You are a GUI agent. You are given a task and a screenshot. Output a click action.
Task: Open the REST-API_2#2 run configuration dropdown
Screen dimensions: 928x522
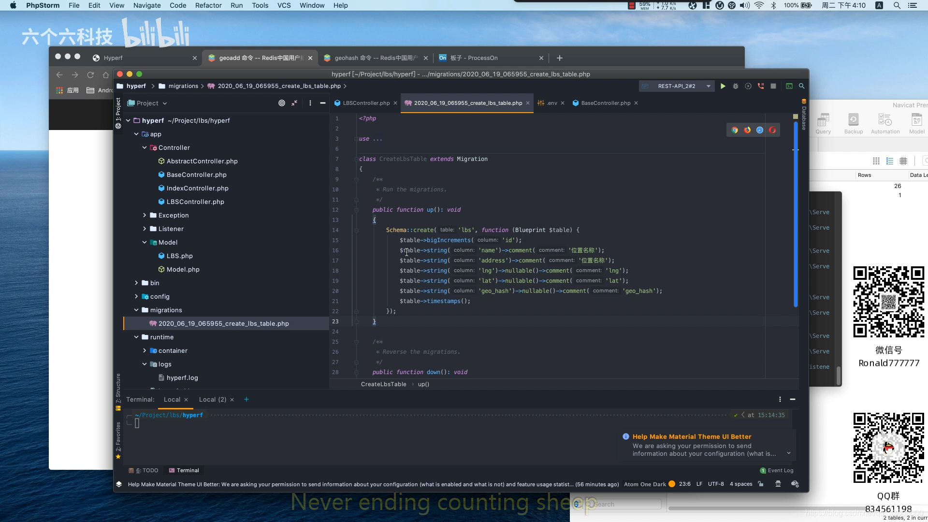(677, 86)
